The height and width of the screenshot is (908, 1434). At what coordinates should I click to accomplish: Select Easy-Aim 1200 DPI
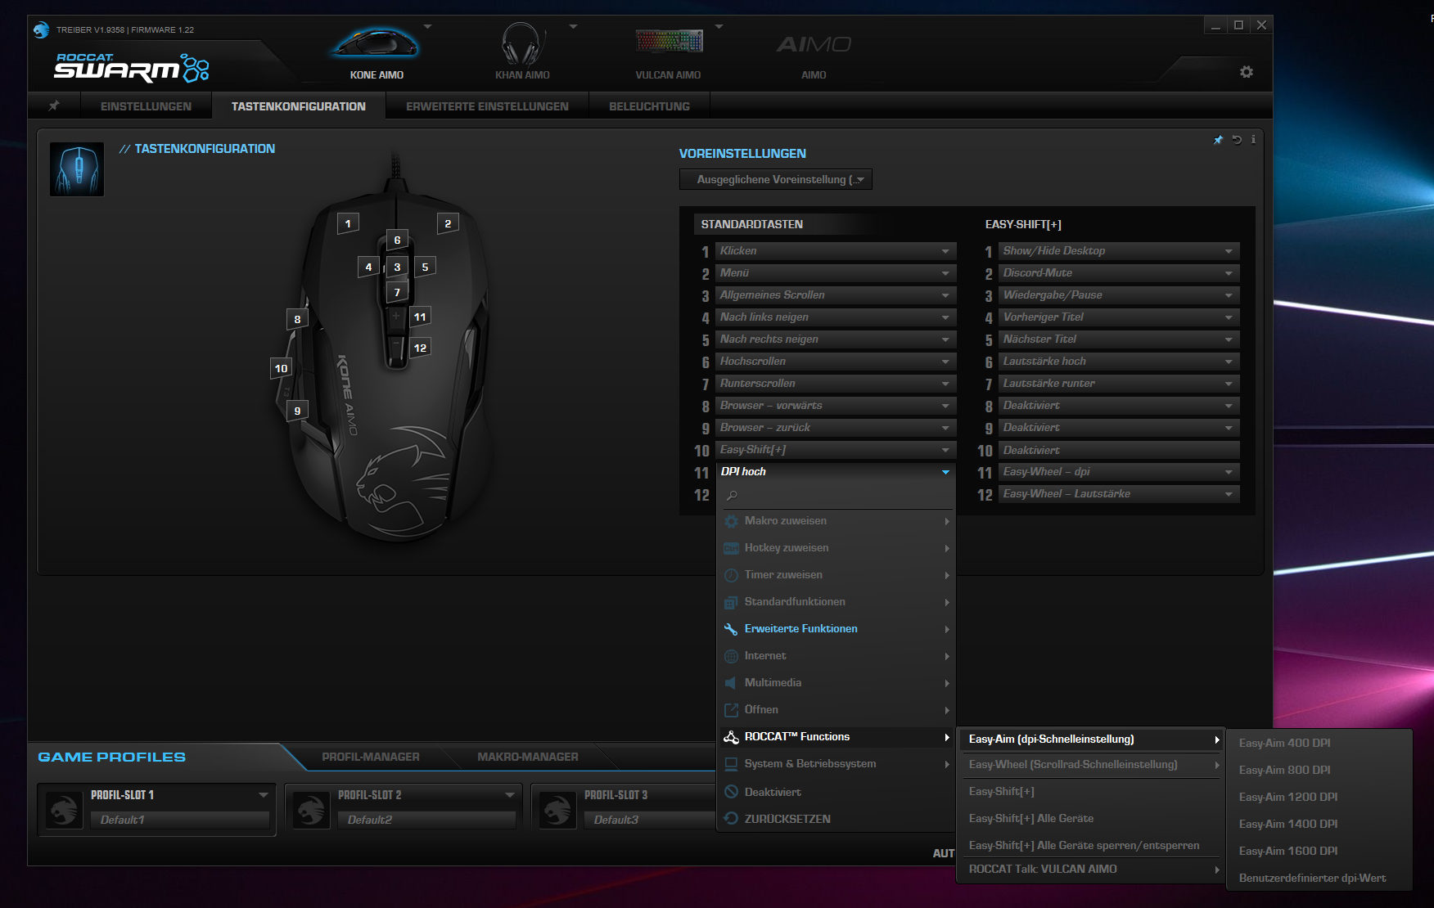click(1319, 798)
